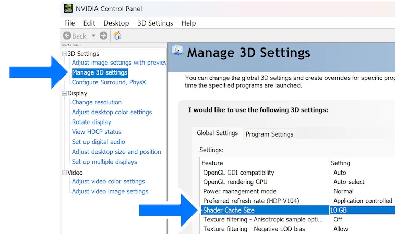This screenshot has width=395, height=234.
Task: Open the Shader Cache Size 10 GB dropdown
Action: coord(361,210)
